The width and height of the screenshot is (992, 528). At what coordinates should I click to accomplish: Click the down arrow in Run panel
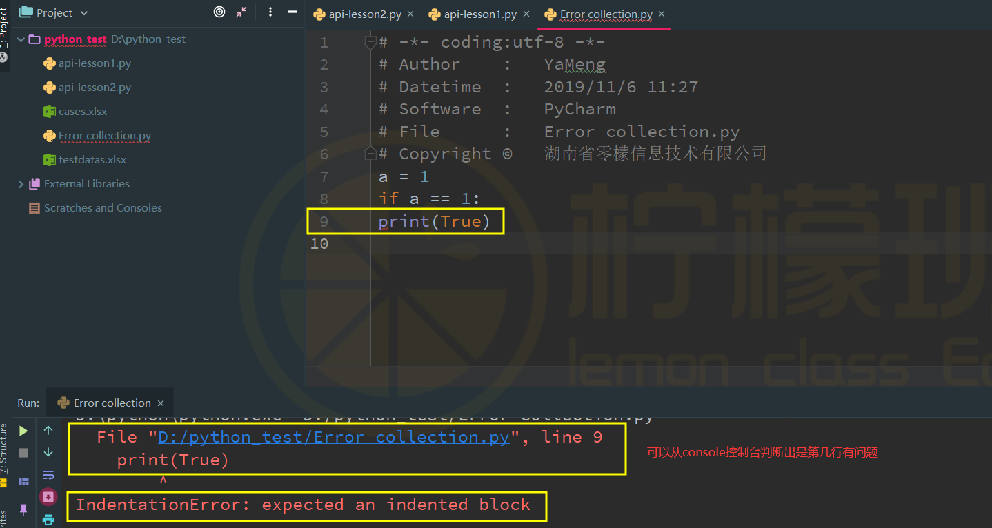coord(48,452)
